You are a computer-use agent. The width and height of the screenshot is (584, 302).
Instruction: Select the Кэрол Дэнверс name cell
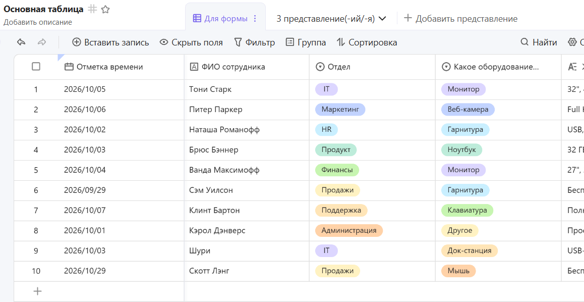click(x=247, y=230)
